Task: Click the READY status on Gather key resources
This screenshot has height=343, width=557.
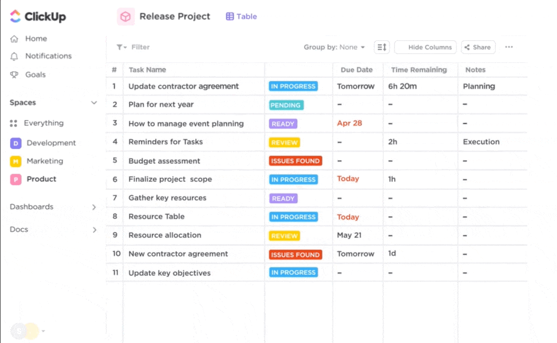Action: pos(283,198)
